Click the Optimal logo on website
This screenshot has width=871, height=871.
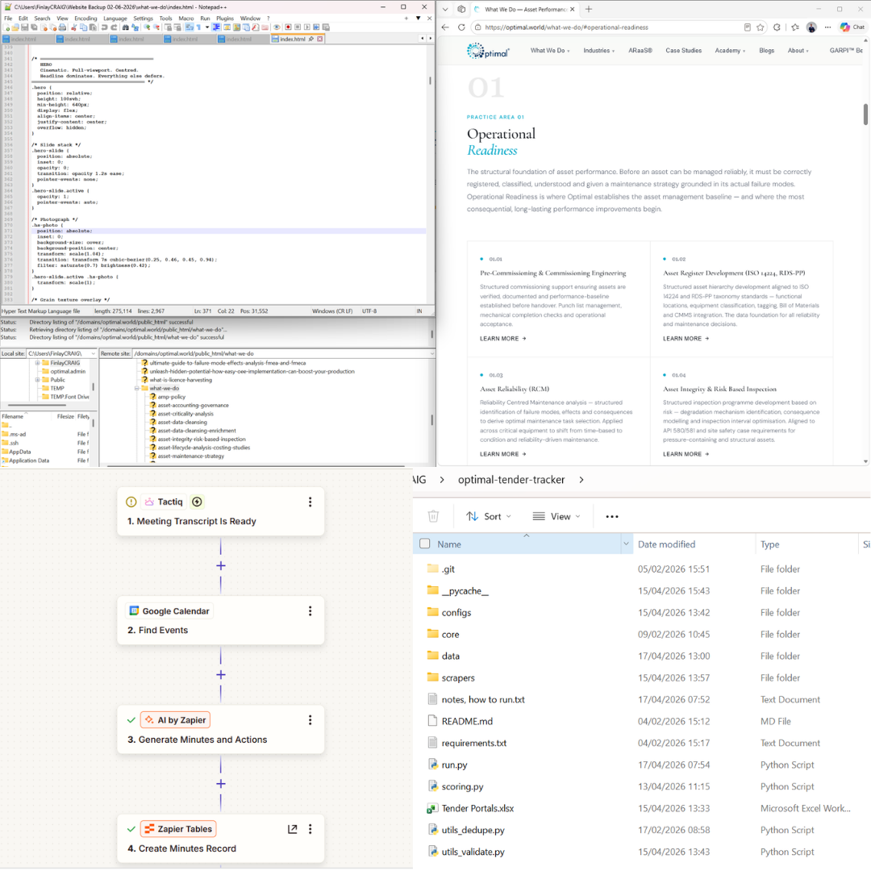pos(488,51)
